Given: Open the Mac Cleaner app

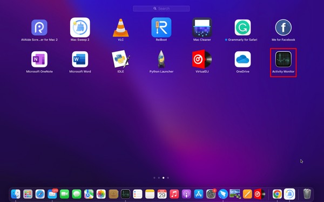Looking at the screenshot, I should [202, 27].
